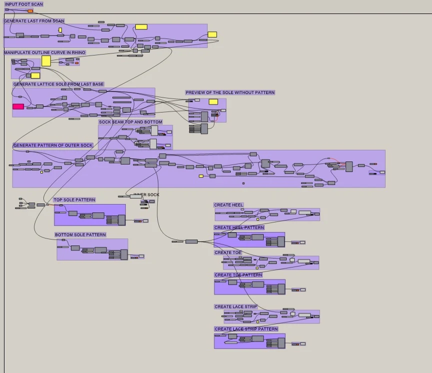Image resolution: width=432 pixels, height=373 pixels.
Task: Select yellow panel at right edge of Generate Last group
Action: click(x=212, y=34)
